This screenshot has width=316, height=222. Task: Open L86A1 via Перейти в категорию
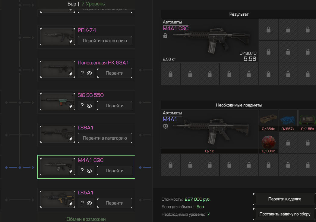pos(105,138)
